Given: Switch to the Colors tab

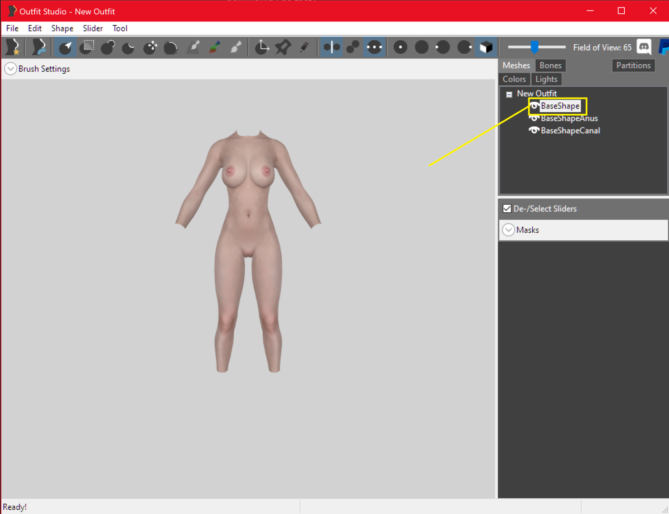Looking at the screenshot, I should (514, 79).
